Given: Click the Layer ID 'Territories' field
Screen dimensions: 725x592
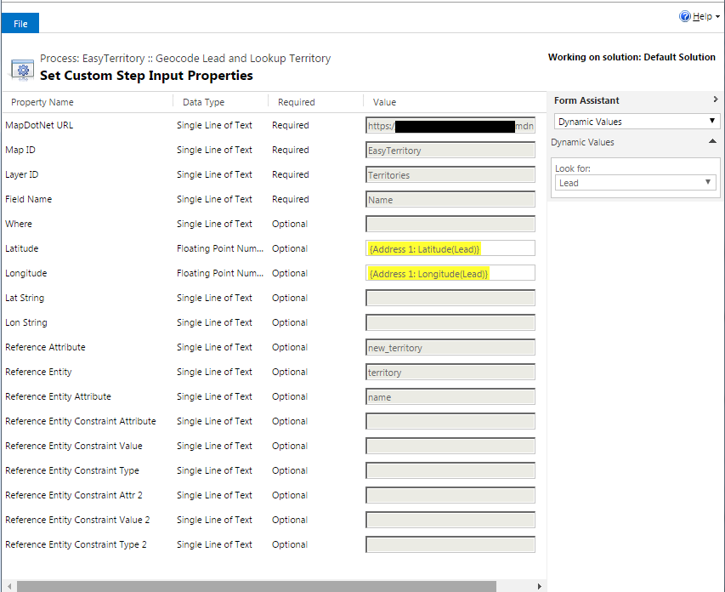Looking at the screenshot, I should point(450,174).
